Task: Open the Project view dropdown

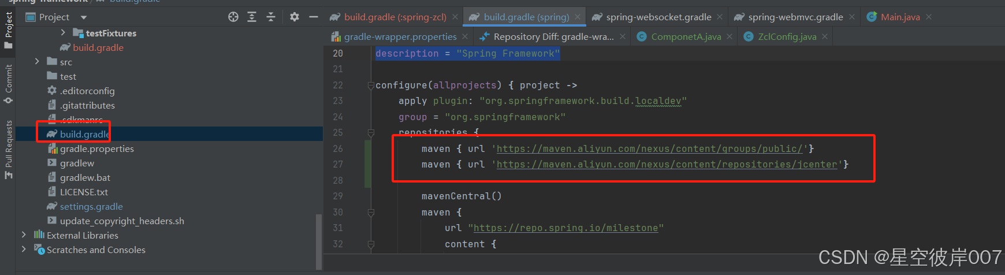Action: 84,17
